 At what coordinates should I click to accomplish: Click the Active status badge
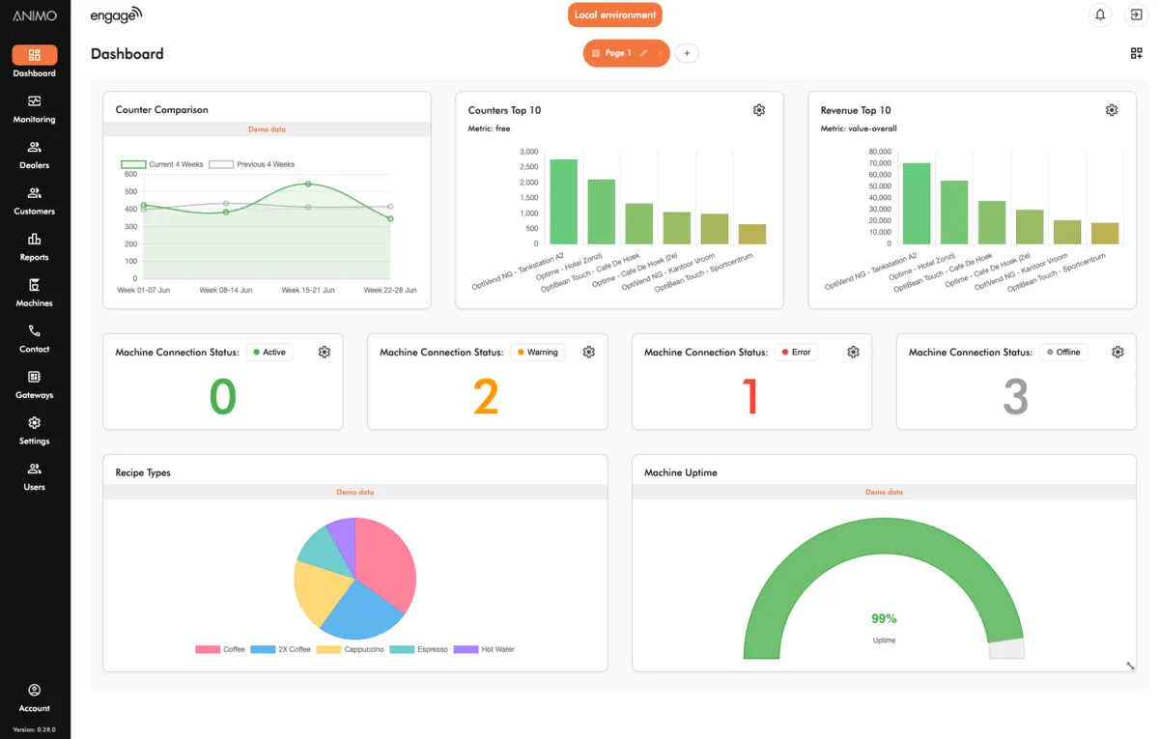coord(269,352)
